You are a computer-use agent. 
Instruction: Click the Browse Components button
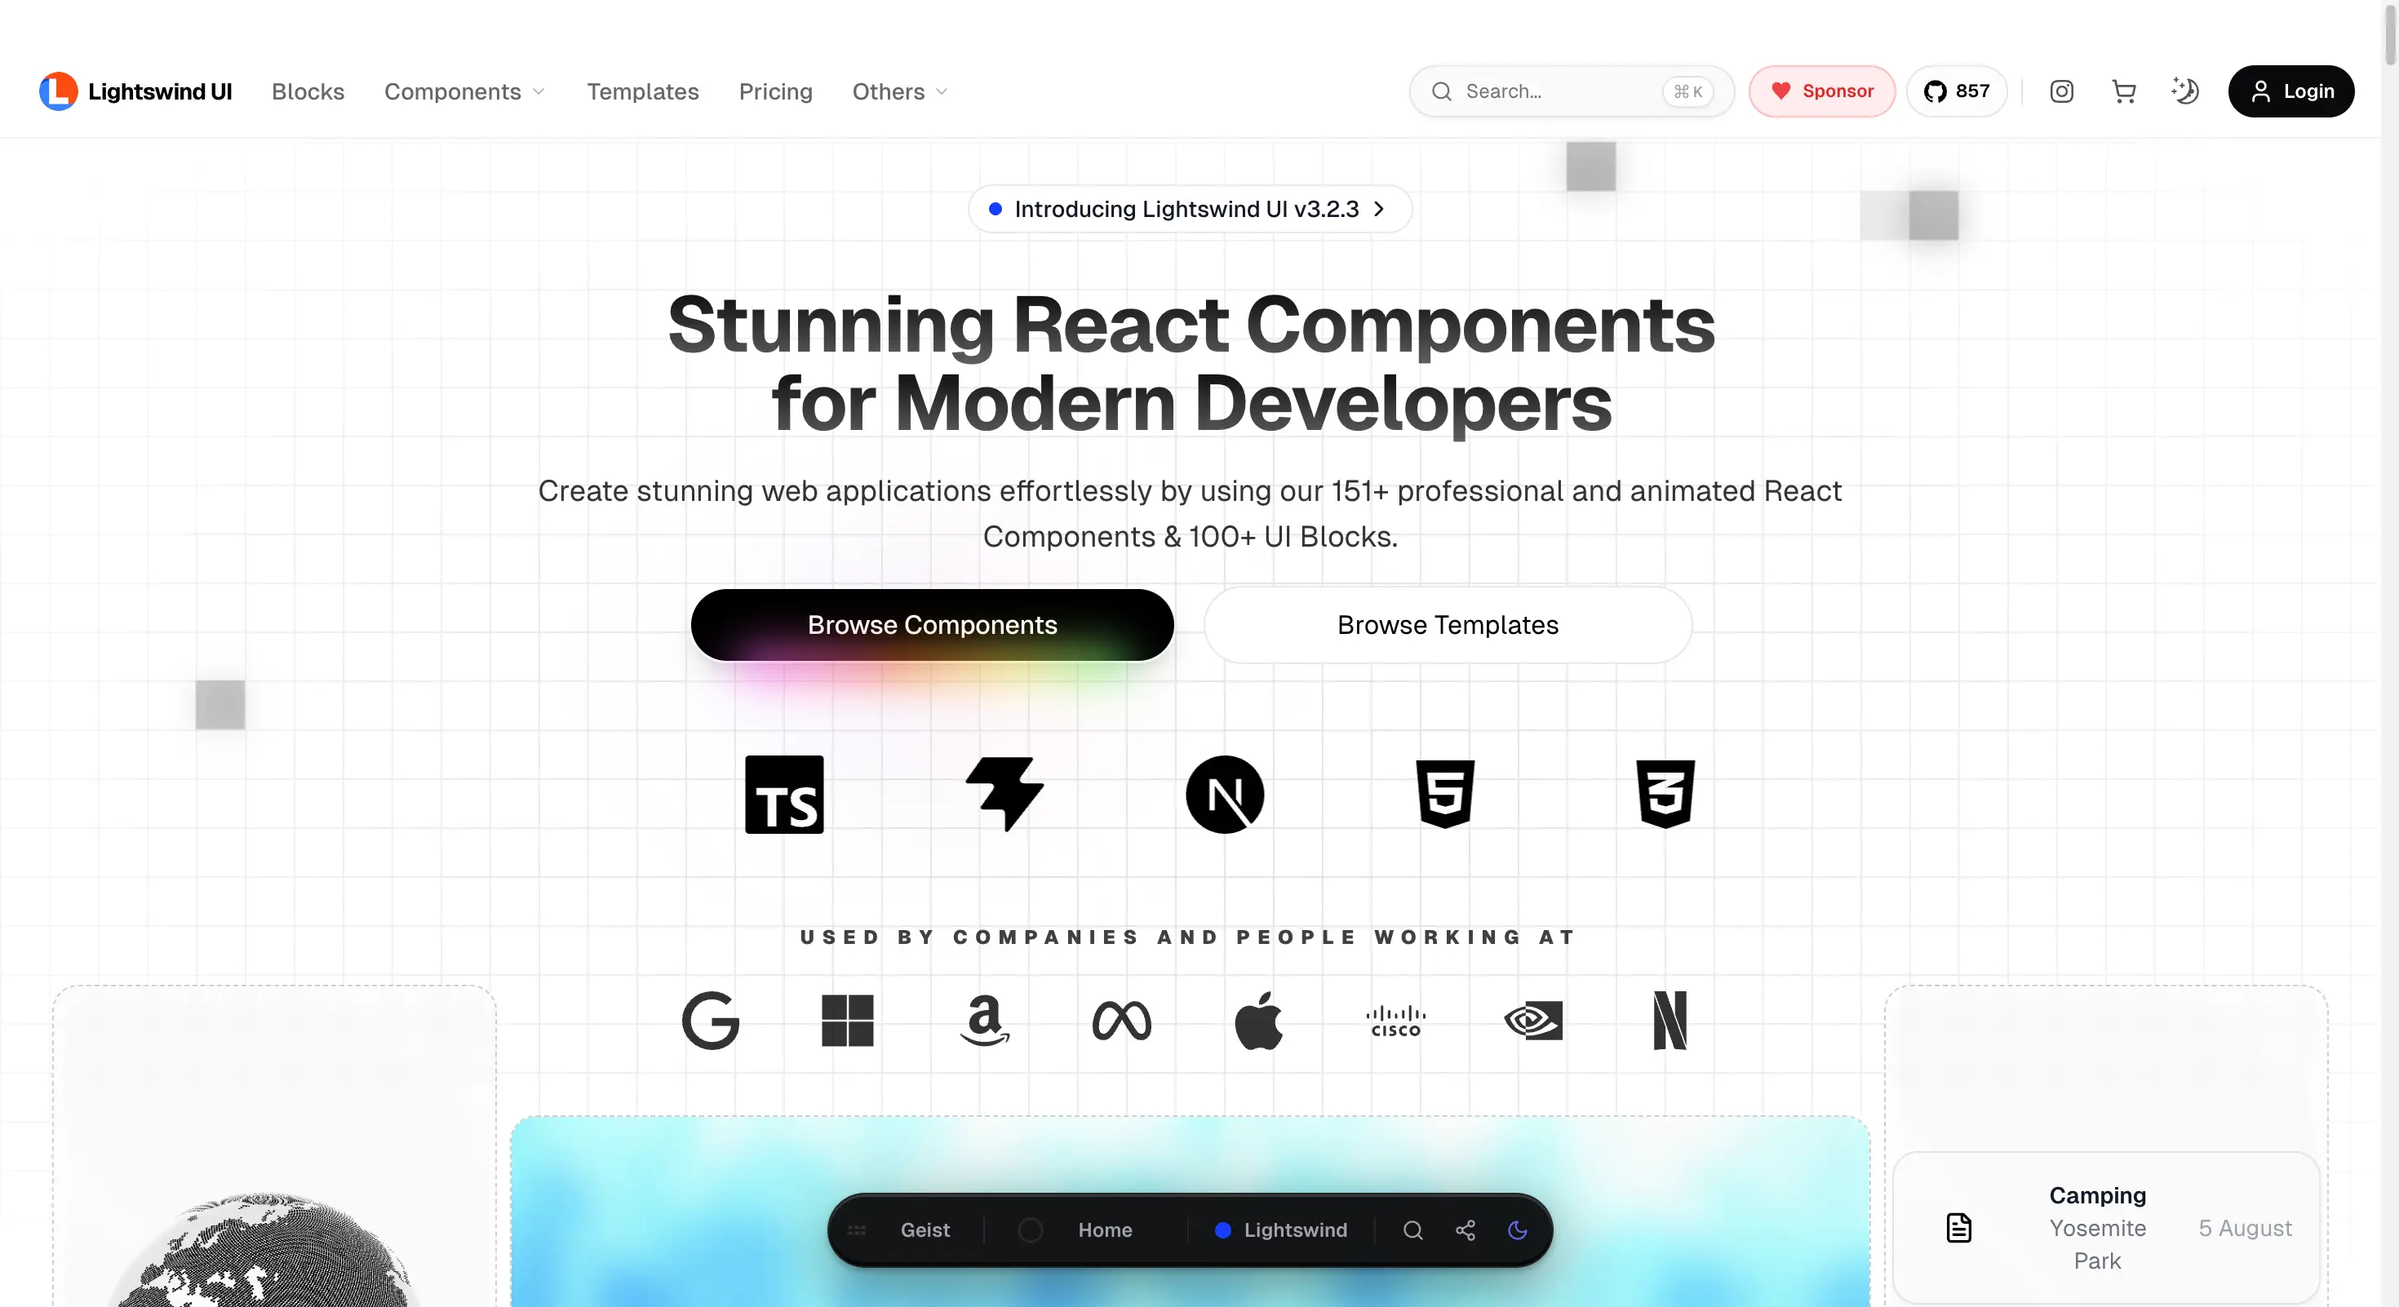point(932,625)
